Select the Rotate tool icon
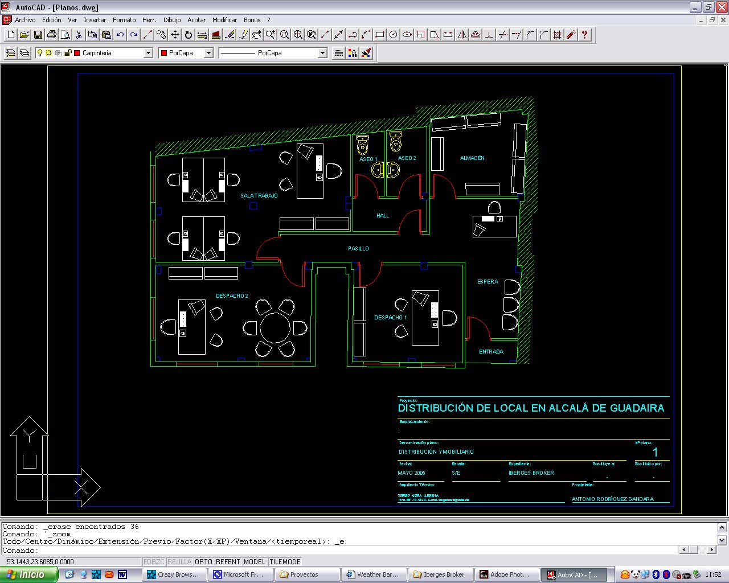The image size is (729, 583). pos(189,35)
